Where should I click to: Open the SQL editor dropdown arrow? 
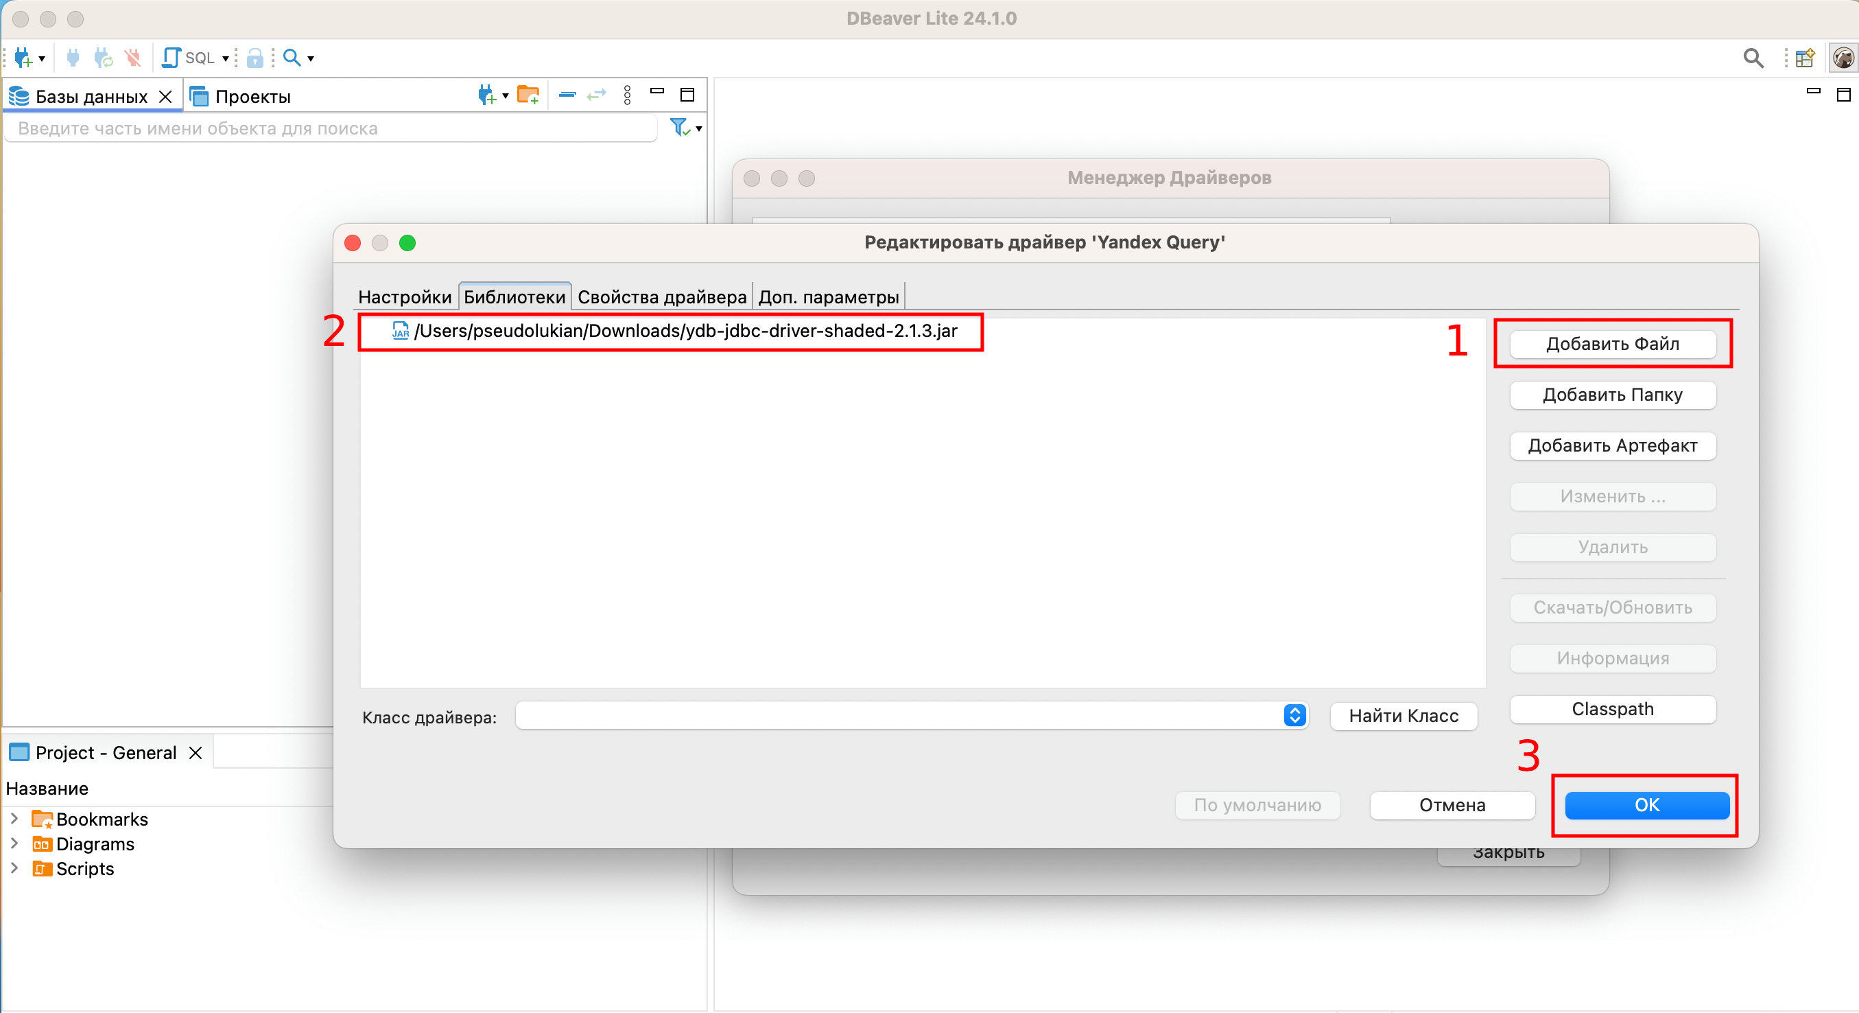tap(226, 58)
